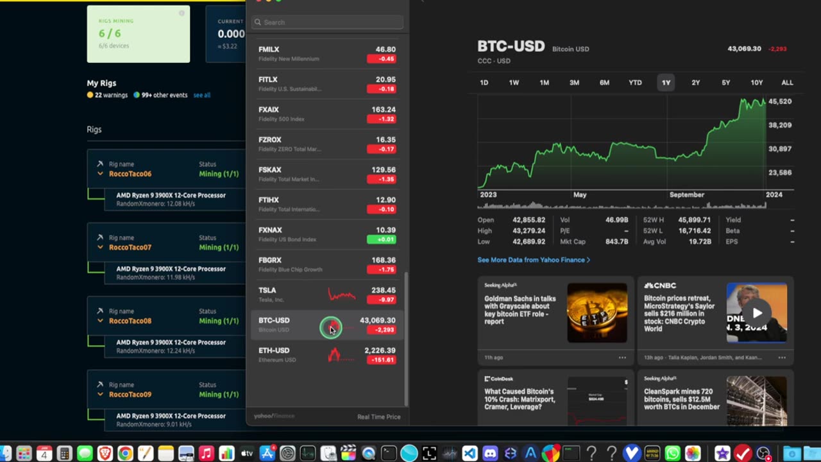Launch Brave browser from the Dock
Image resolution: width=821 pixels, height=462 pixels.
pos(105,454)
